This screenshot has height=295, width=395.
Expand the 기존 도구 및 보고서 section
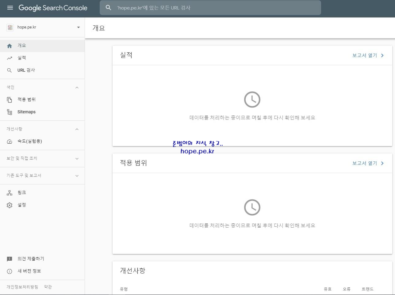[77, 176]
